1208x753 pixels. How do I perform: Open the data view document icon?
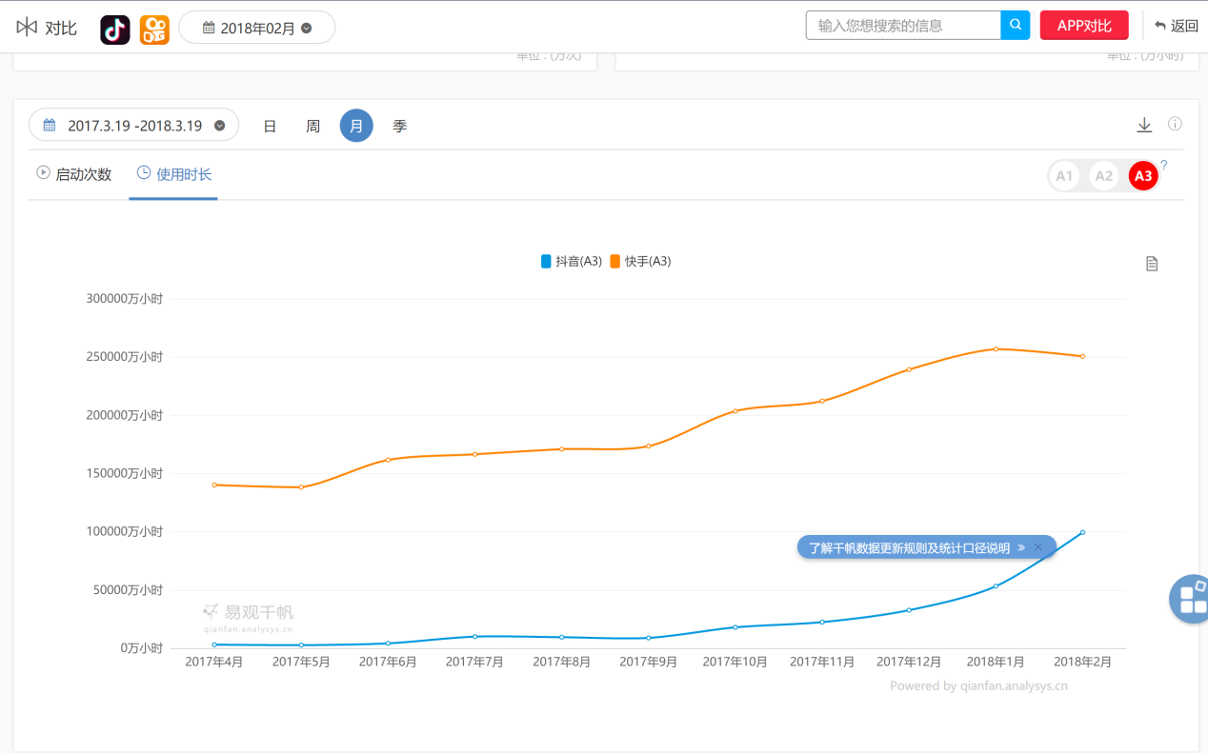pos(1152,264)
